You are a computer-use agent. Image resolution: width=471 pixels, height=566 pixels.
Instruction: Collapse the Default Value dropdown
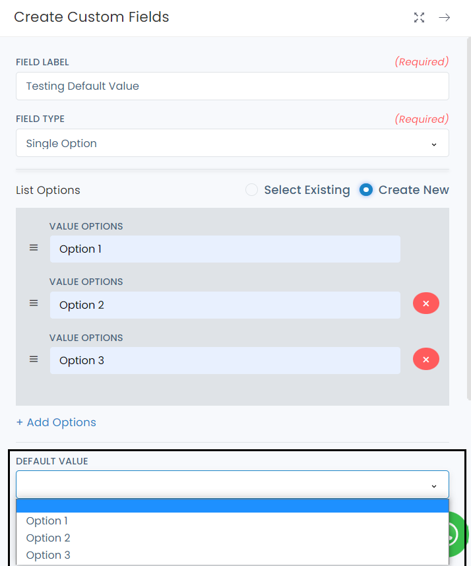pyautogui.click(x=232, y=485)
